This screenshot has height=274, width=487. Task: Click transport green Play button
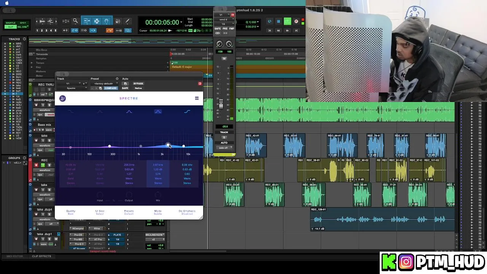coord(287,22)
